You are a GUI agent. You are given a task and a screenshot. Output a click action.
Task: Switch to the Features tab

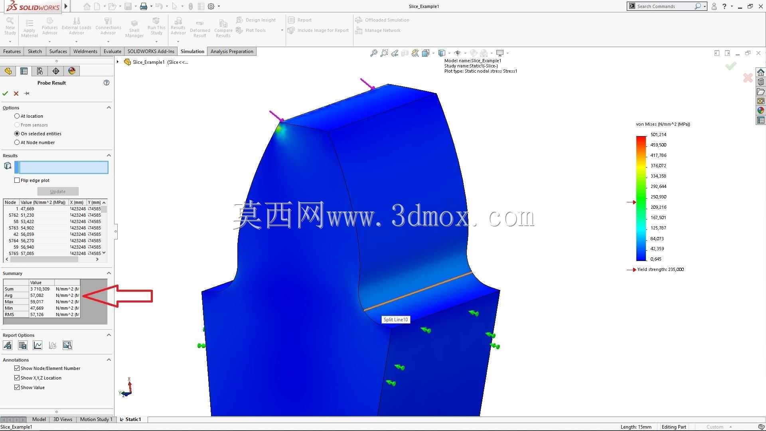coord(12,51)
